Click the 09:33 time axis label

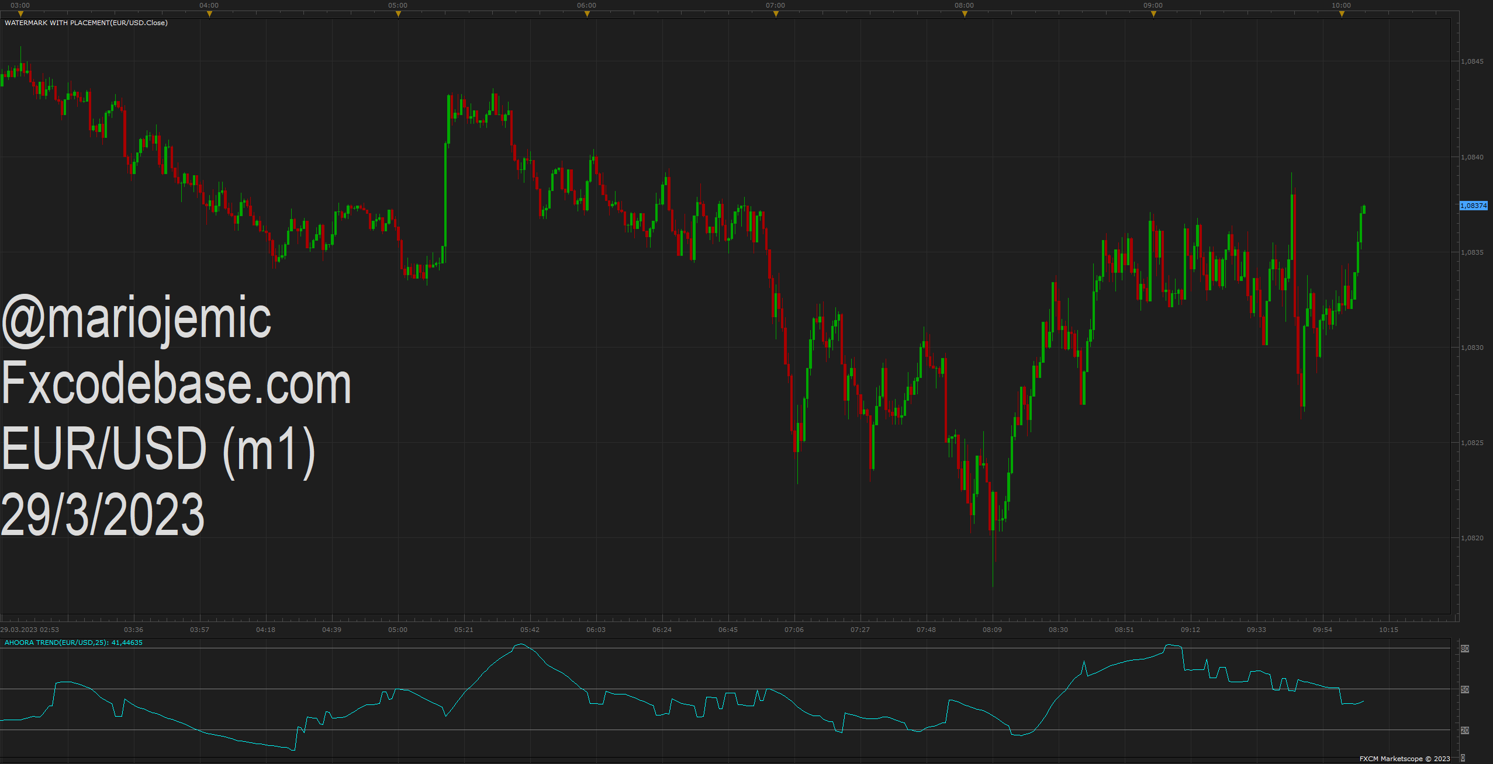point(1256,630)
